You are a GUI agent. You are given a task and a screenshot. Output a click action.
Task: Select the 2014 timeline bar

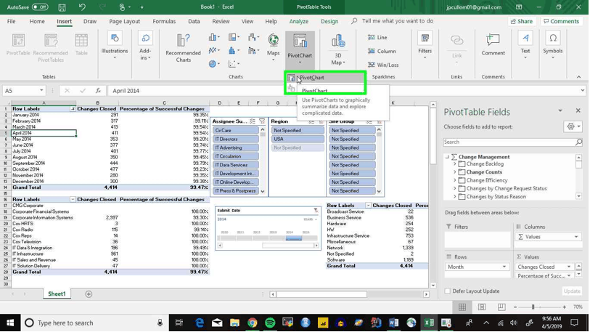[x=293, y=238]
